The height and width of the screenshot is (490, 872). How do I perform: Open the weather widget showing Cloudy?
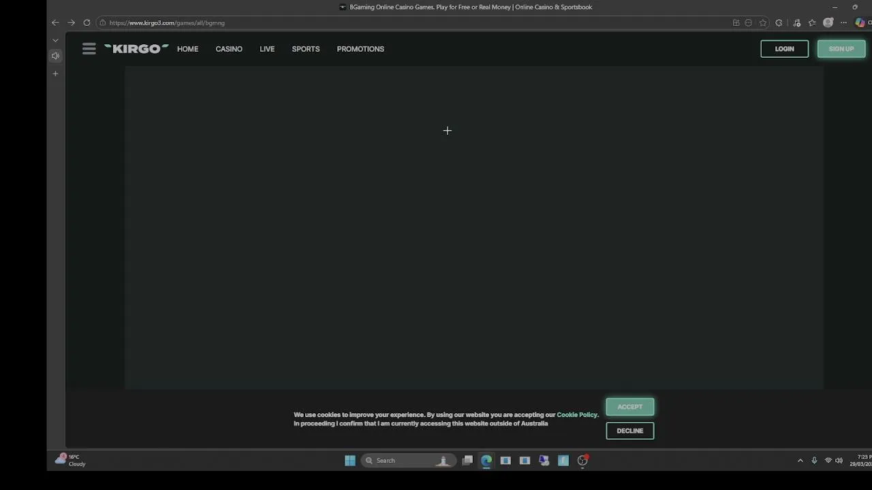pos(71,461)
